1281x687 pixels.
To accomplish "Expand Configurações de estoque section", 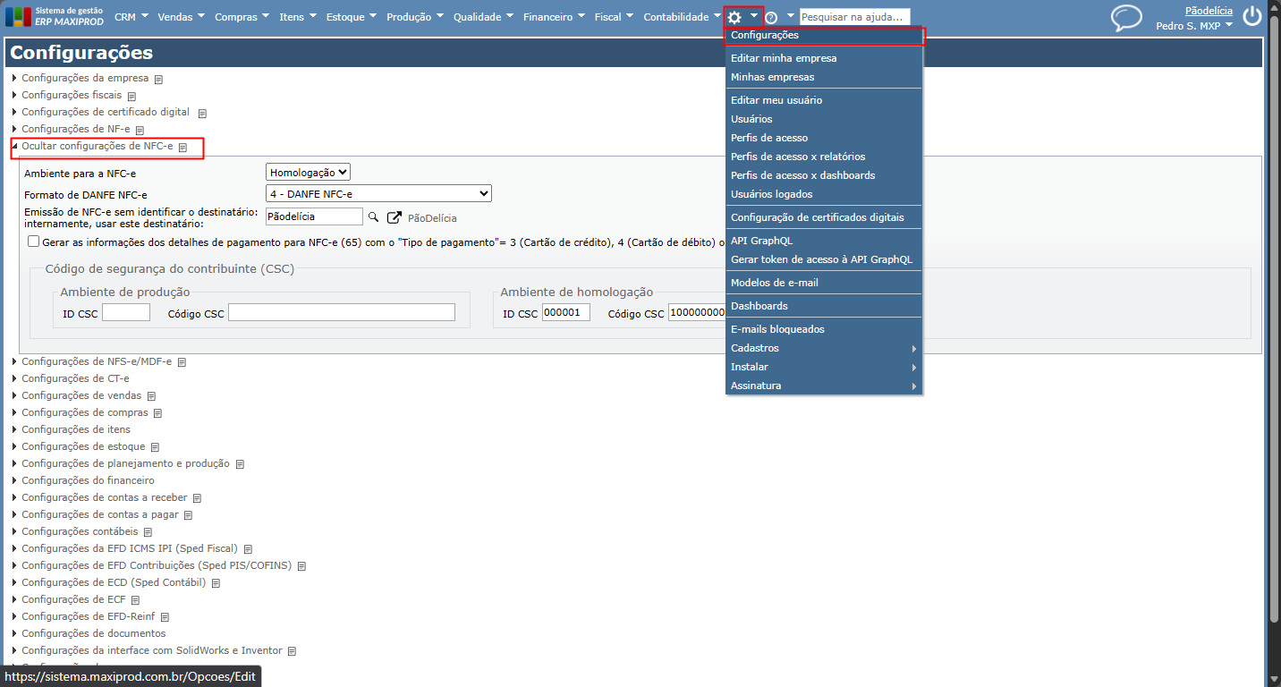I will pyautogui.click(x=83, y=446).
